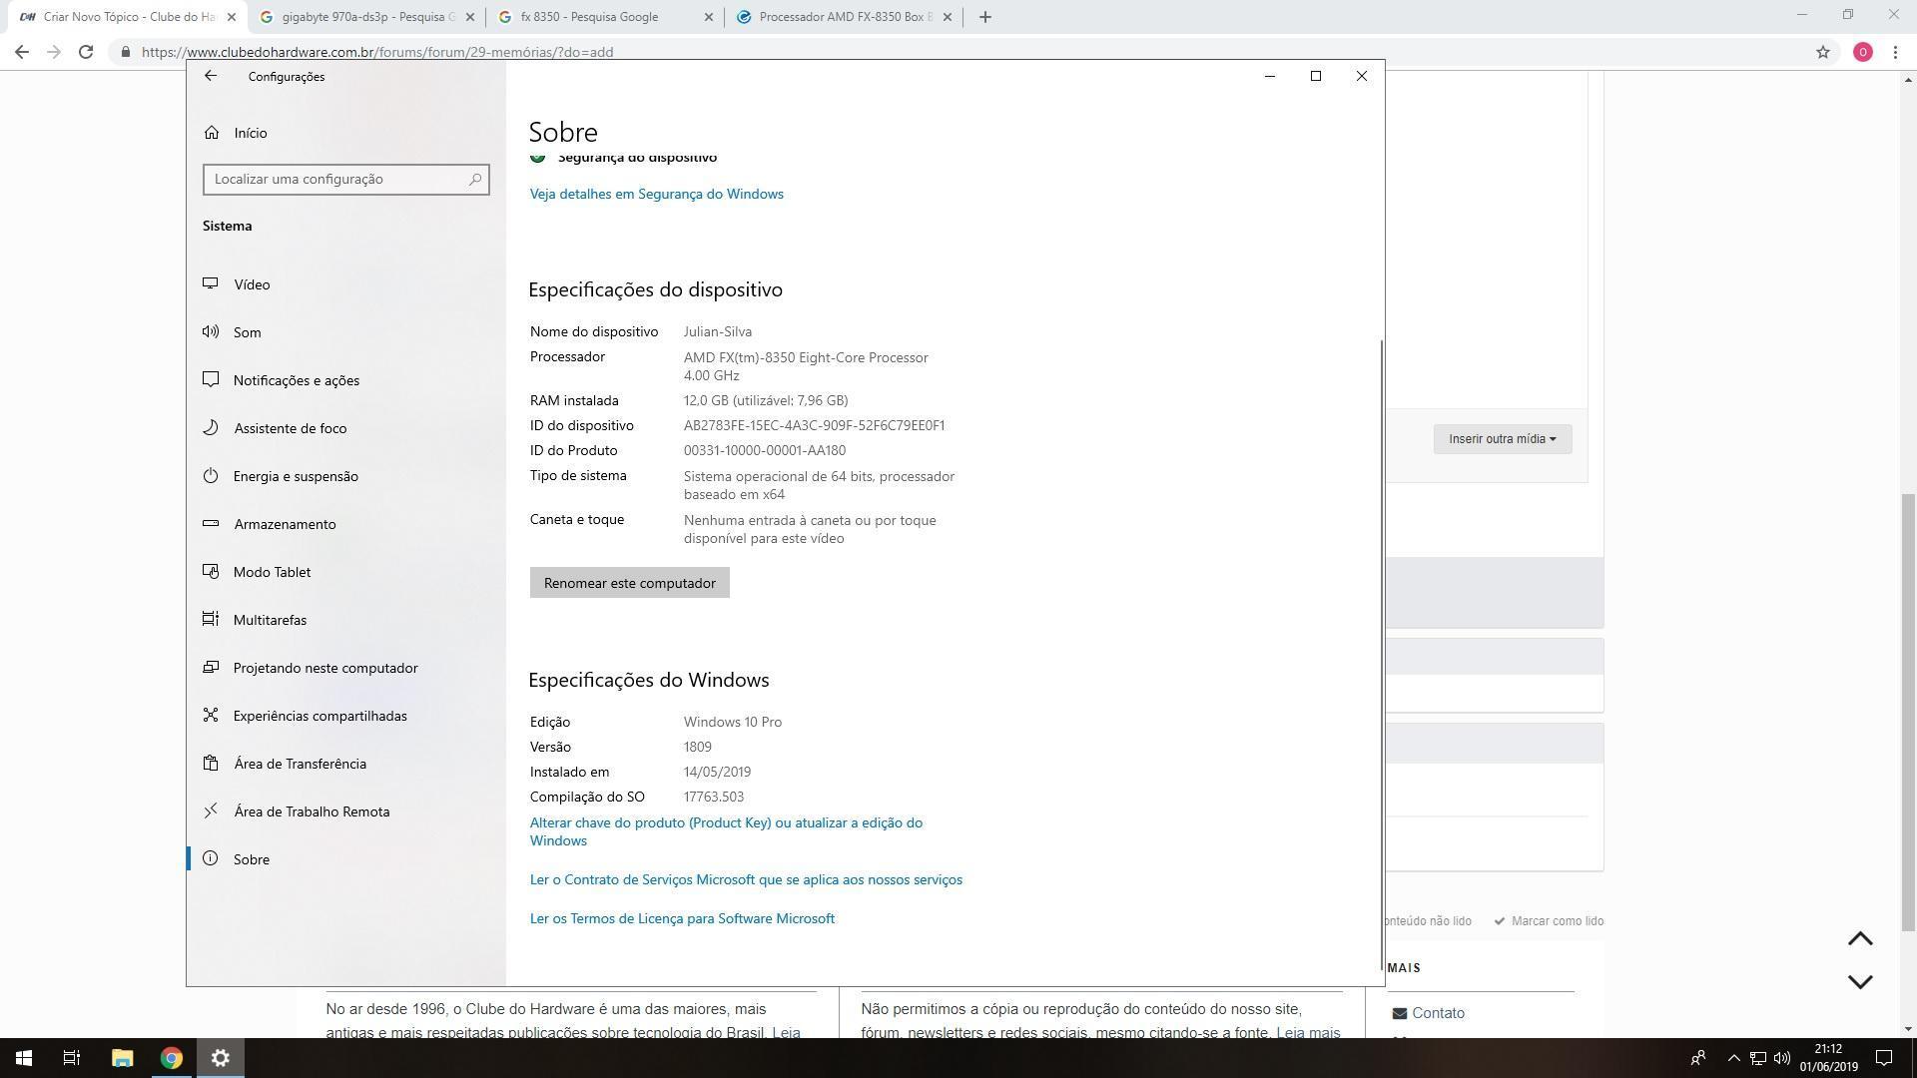Go back in Configurações window
The height and width of the screenshot is (1078, 1917).
[x=210, y=76]
